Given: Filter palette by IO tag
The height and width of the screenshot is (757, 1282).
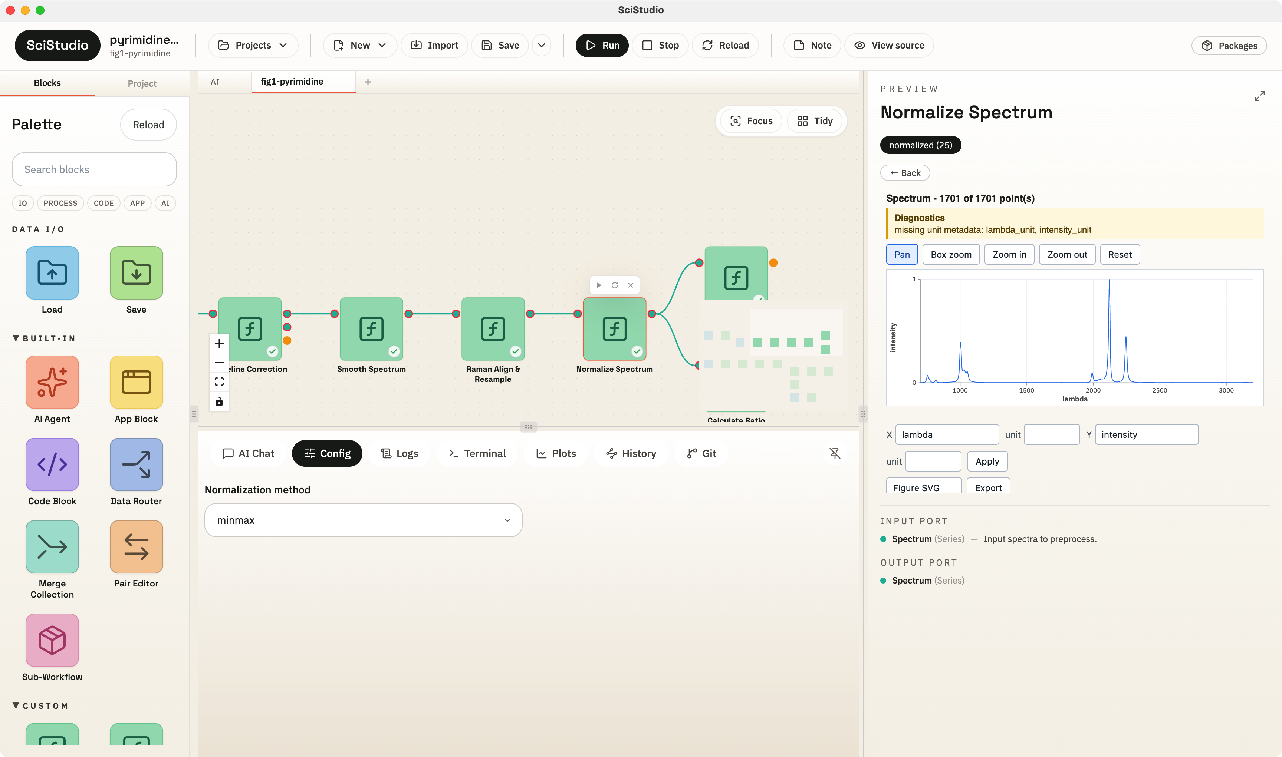Looking at the screenshot, I should tap(23, 203).
